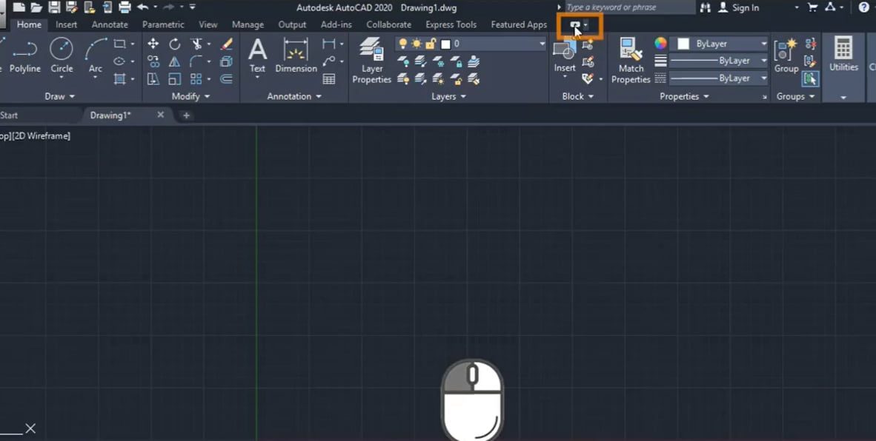Click the Match Properties tool

(631, 60)
